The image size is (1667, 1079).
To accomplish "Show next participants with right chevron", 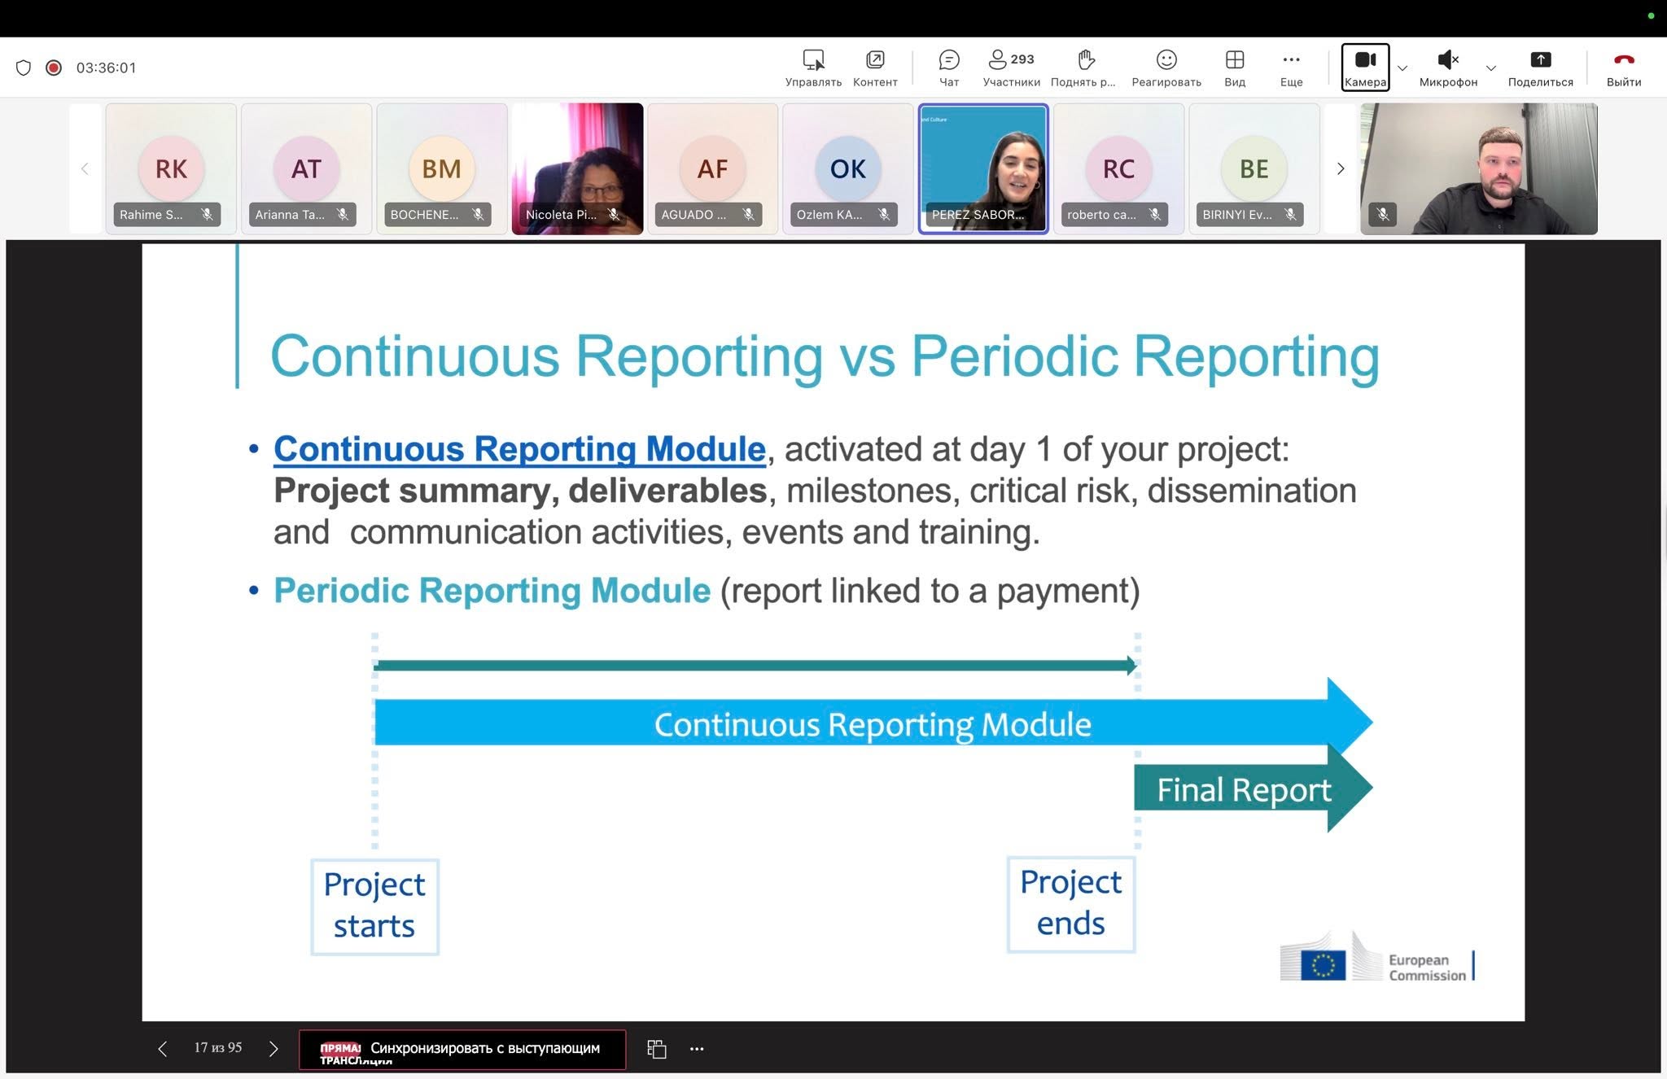I will point(1341,168).
